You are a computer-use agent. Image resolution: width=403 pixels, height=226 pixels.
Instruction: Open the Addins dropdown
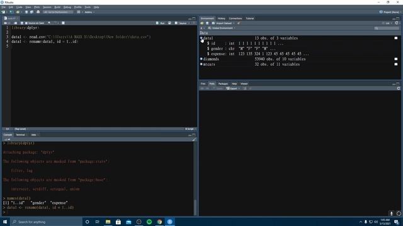click(x=89, y=12)
